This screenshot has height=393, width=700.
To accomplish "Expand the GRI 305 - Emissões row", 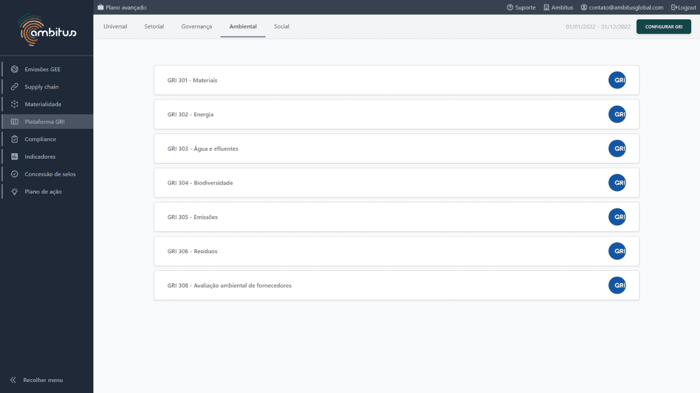I will click(x=396, y=217).
